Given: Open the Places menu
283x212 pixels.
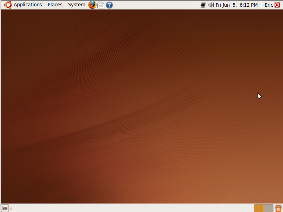Looking at the screenshot, I should pos(55,5).
